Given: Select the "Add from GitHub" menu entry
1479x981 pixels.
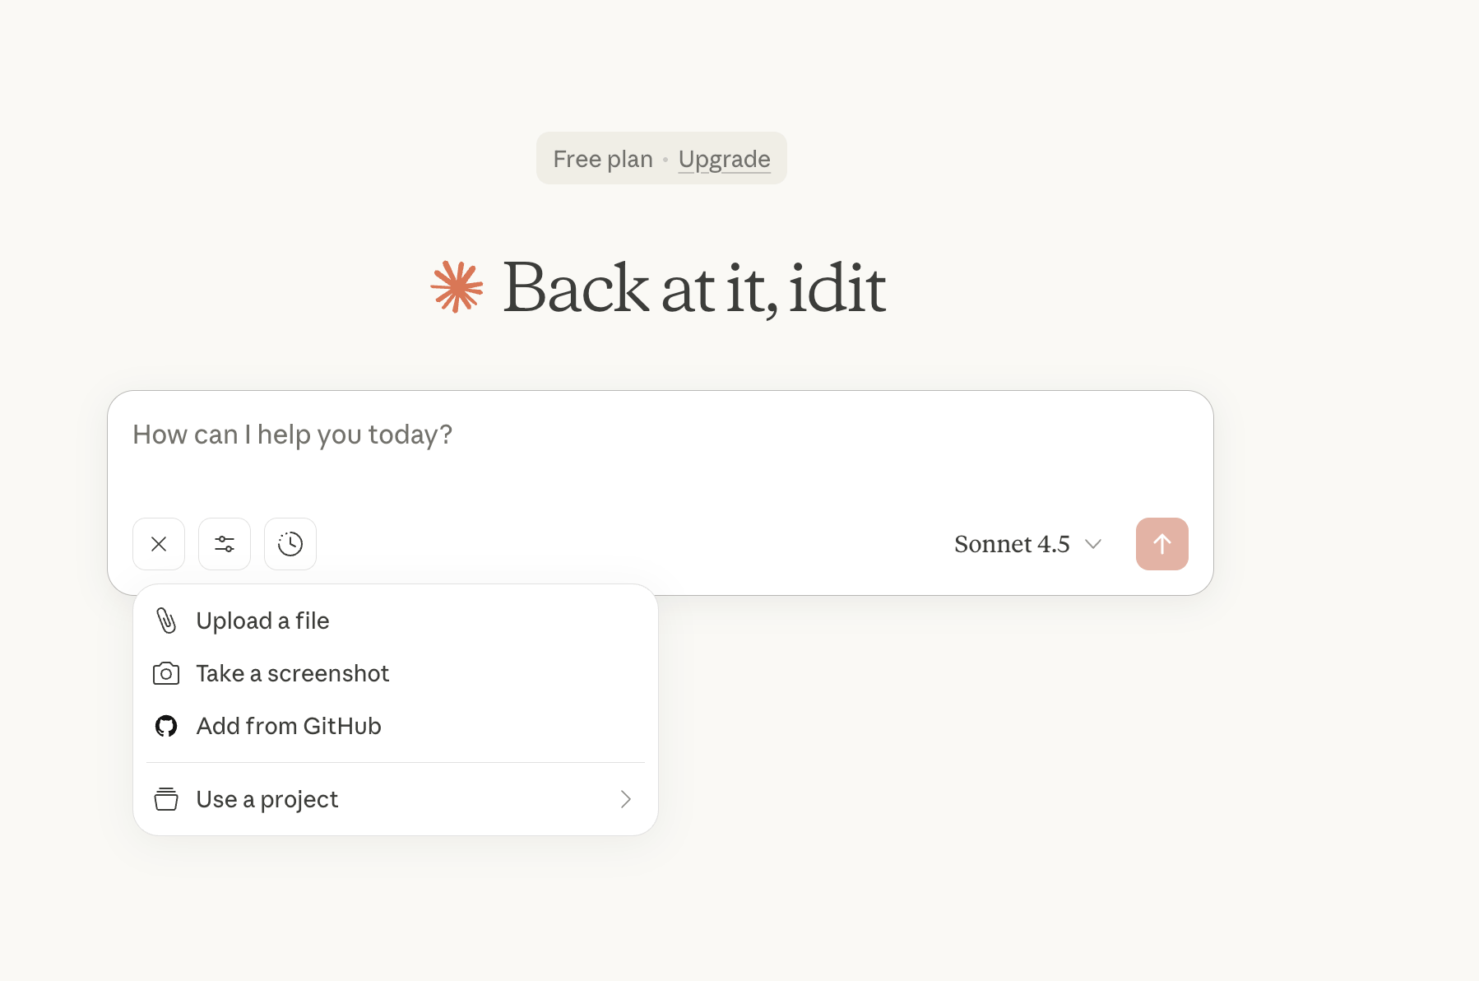Looking at the screenshot, I should point(289,726).
